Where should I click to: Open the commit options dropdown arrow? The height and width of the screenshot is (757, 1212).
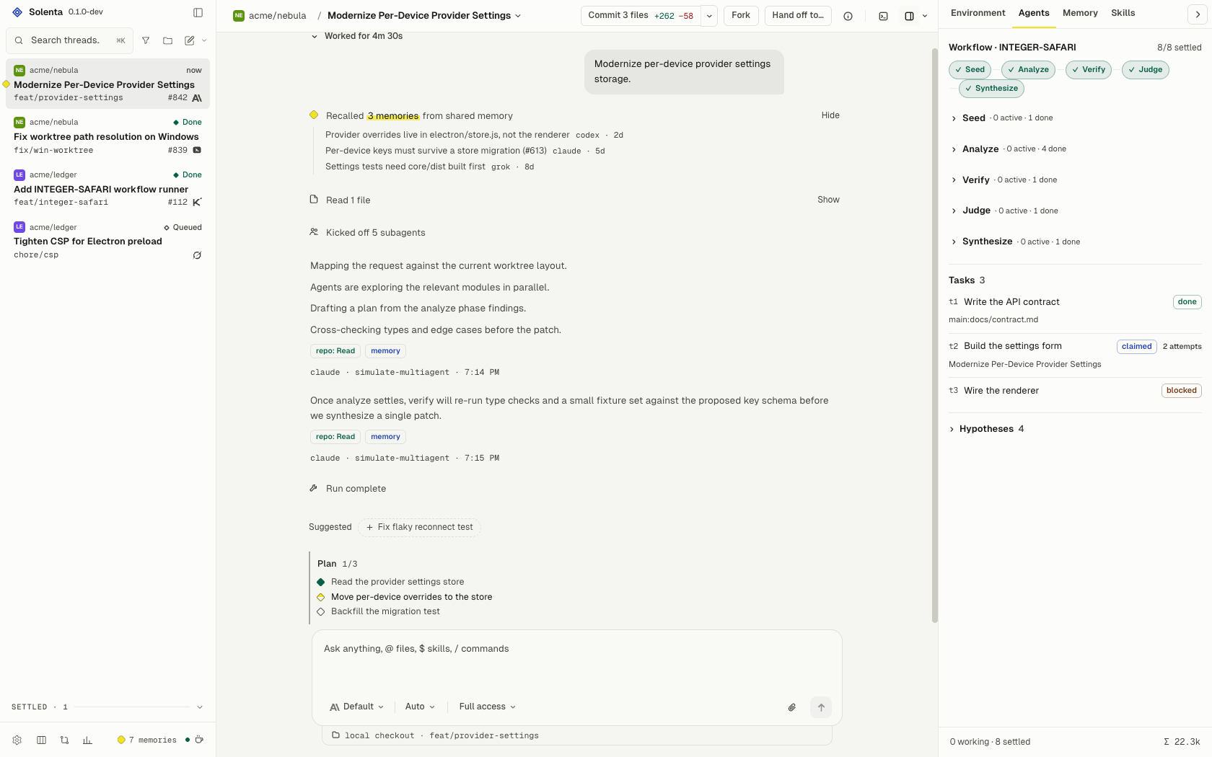[x=709, y=16]
